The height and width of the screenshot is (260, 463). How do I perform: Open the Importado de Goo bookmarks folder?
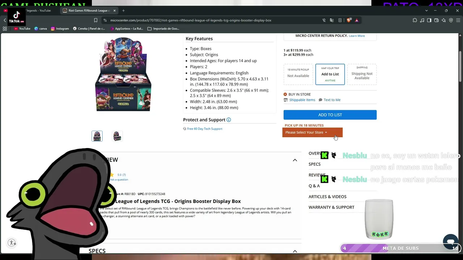(x=163, y=29)
